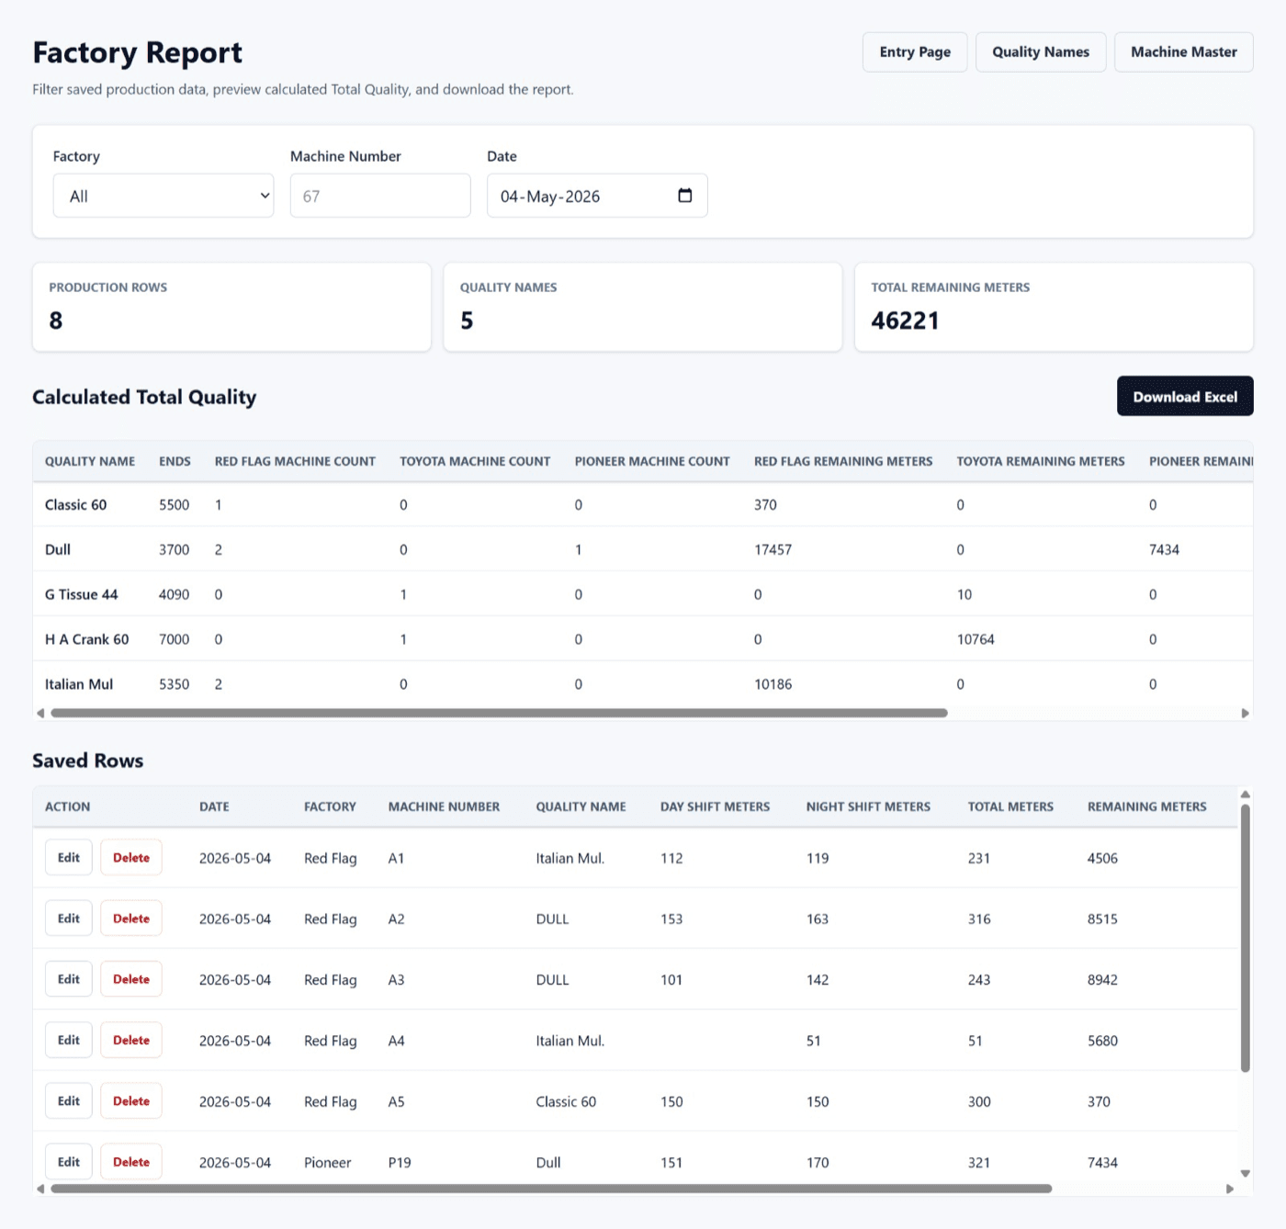The image size is (1286, 1229).
Task: Click the Date field showing 04-May-2026
Action: pyautogui.click(x=597, y=196)
